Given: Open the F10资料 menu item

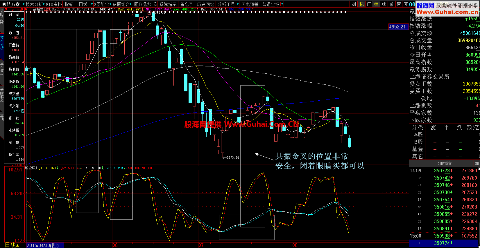Looking at the screenshot, I should point(54,4).
